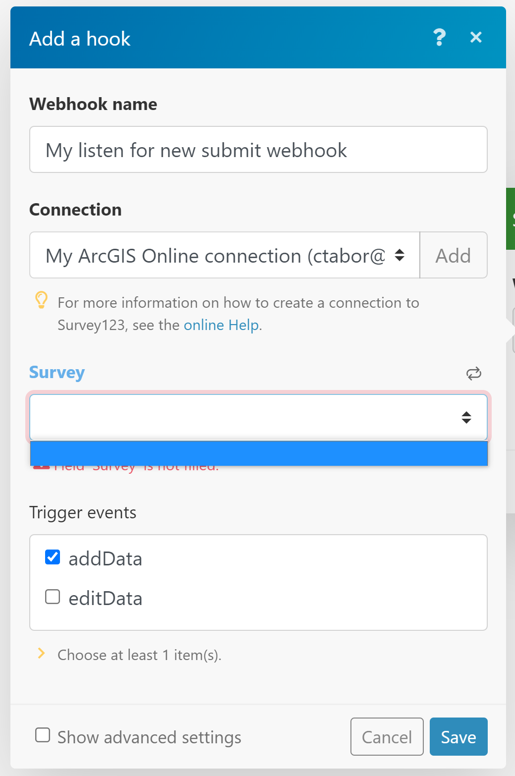515x776 pixels.
Task: Click the Survey map toggle icon
Action: click(474, 373)
